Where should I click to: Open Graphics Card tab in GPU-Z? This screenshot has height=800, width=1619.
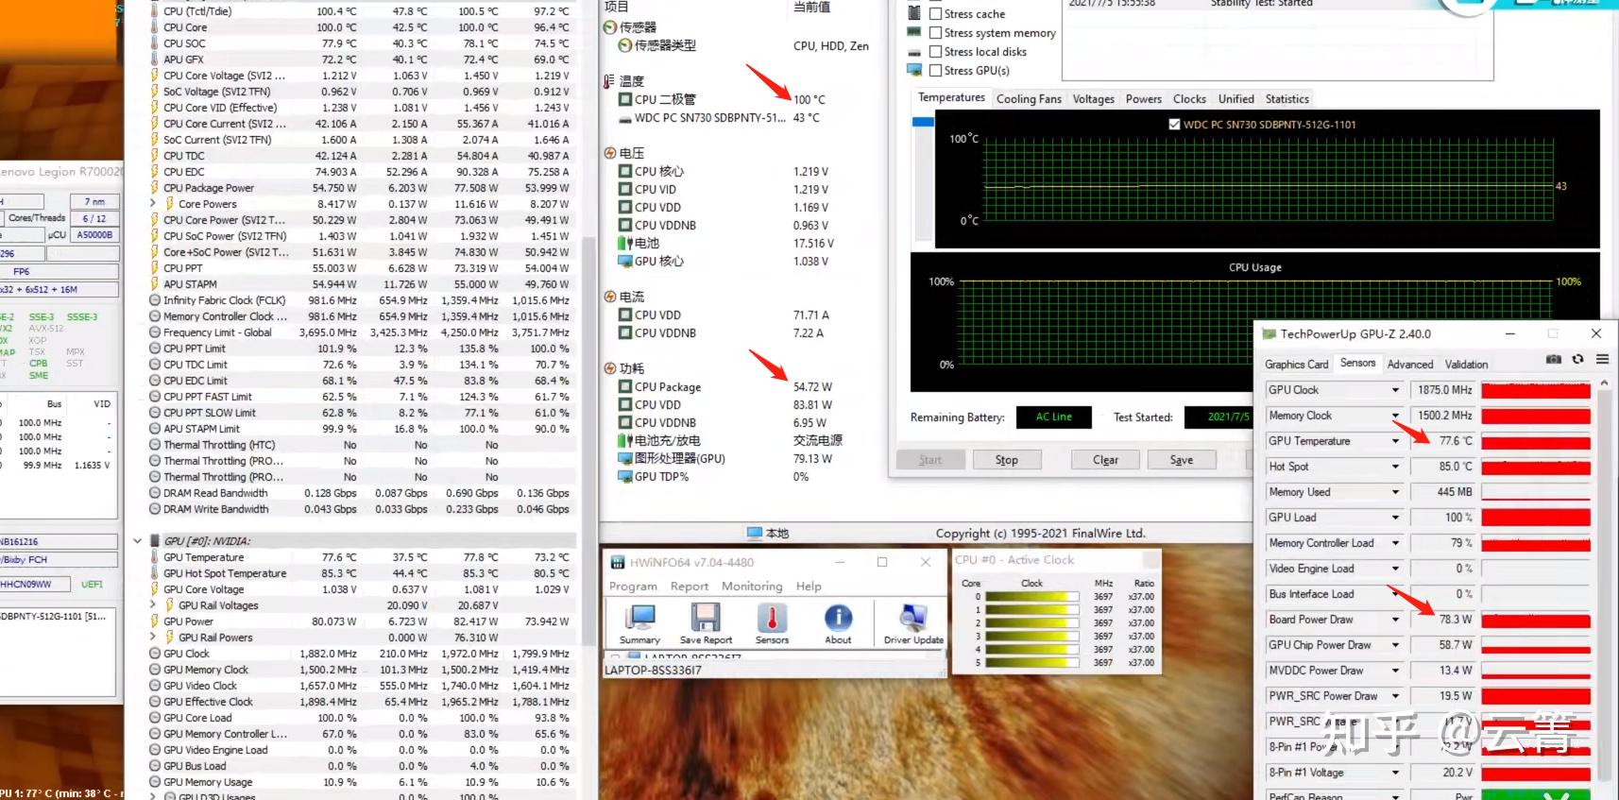coord(1296,365)
